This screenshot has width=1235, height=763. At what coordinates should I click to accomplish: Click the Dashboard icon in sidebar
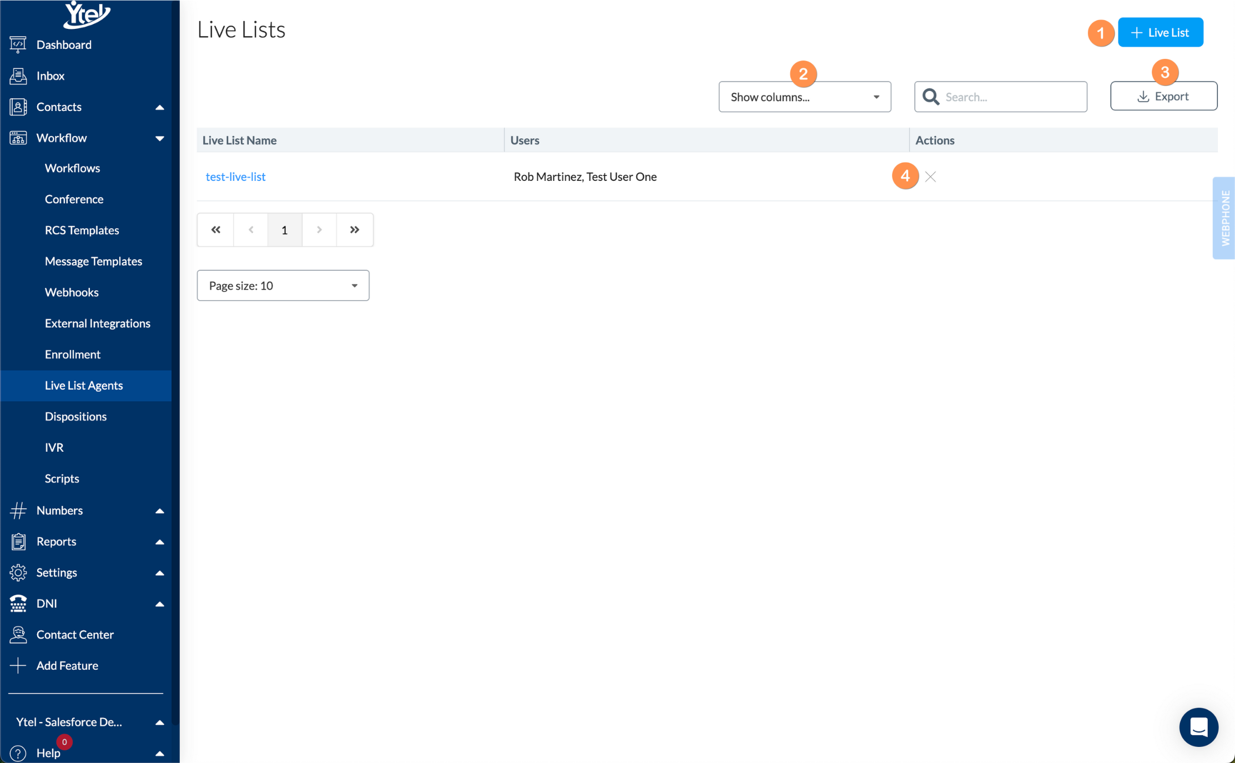(18, 44)
